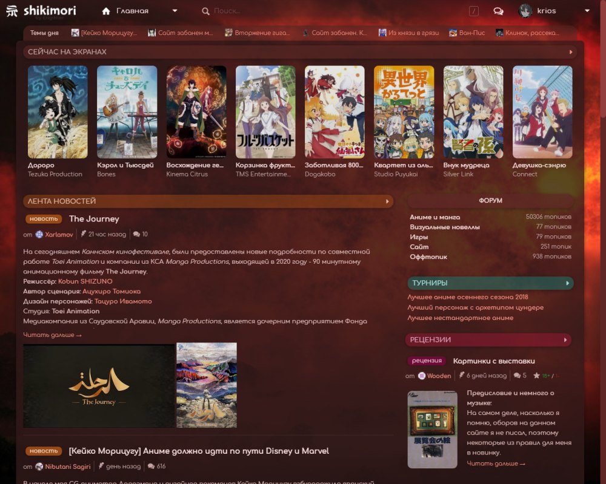Viewport: 606px width, 484px height.
Task: Click the Silver Link studio name
Action: click(458, 174)
